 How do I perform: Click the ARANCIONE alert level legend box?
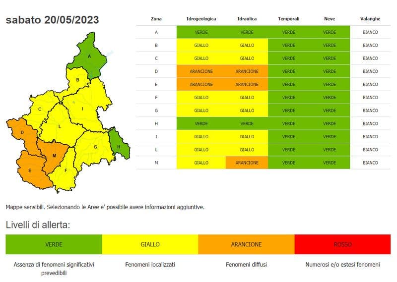point(246,244)
